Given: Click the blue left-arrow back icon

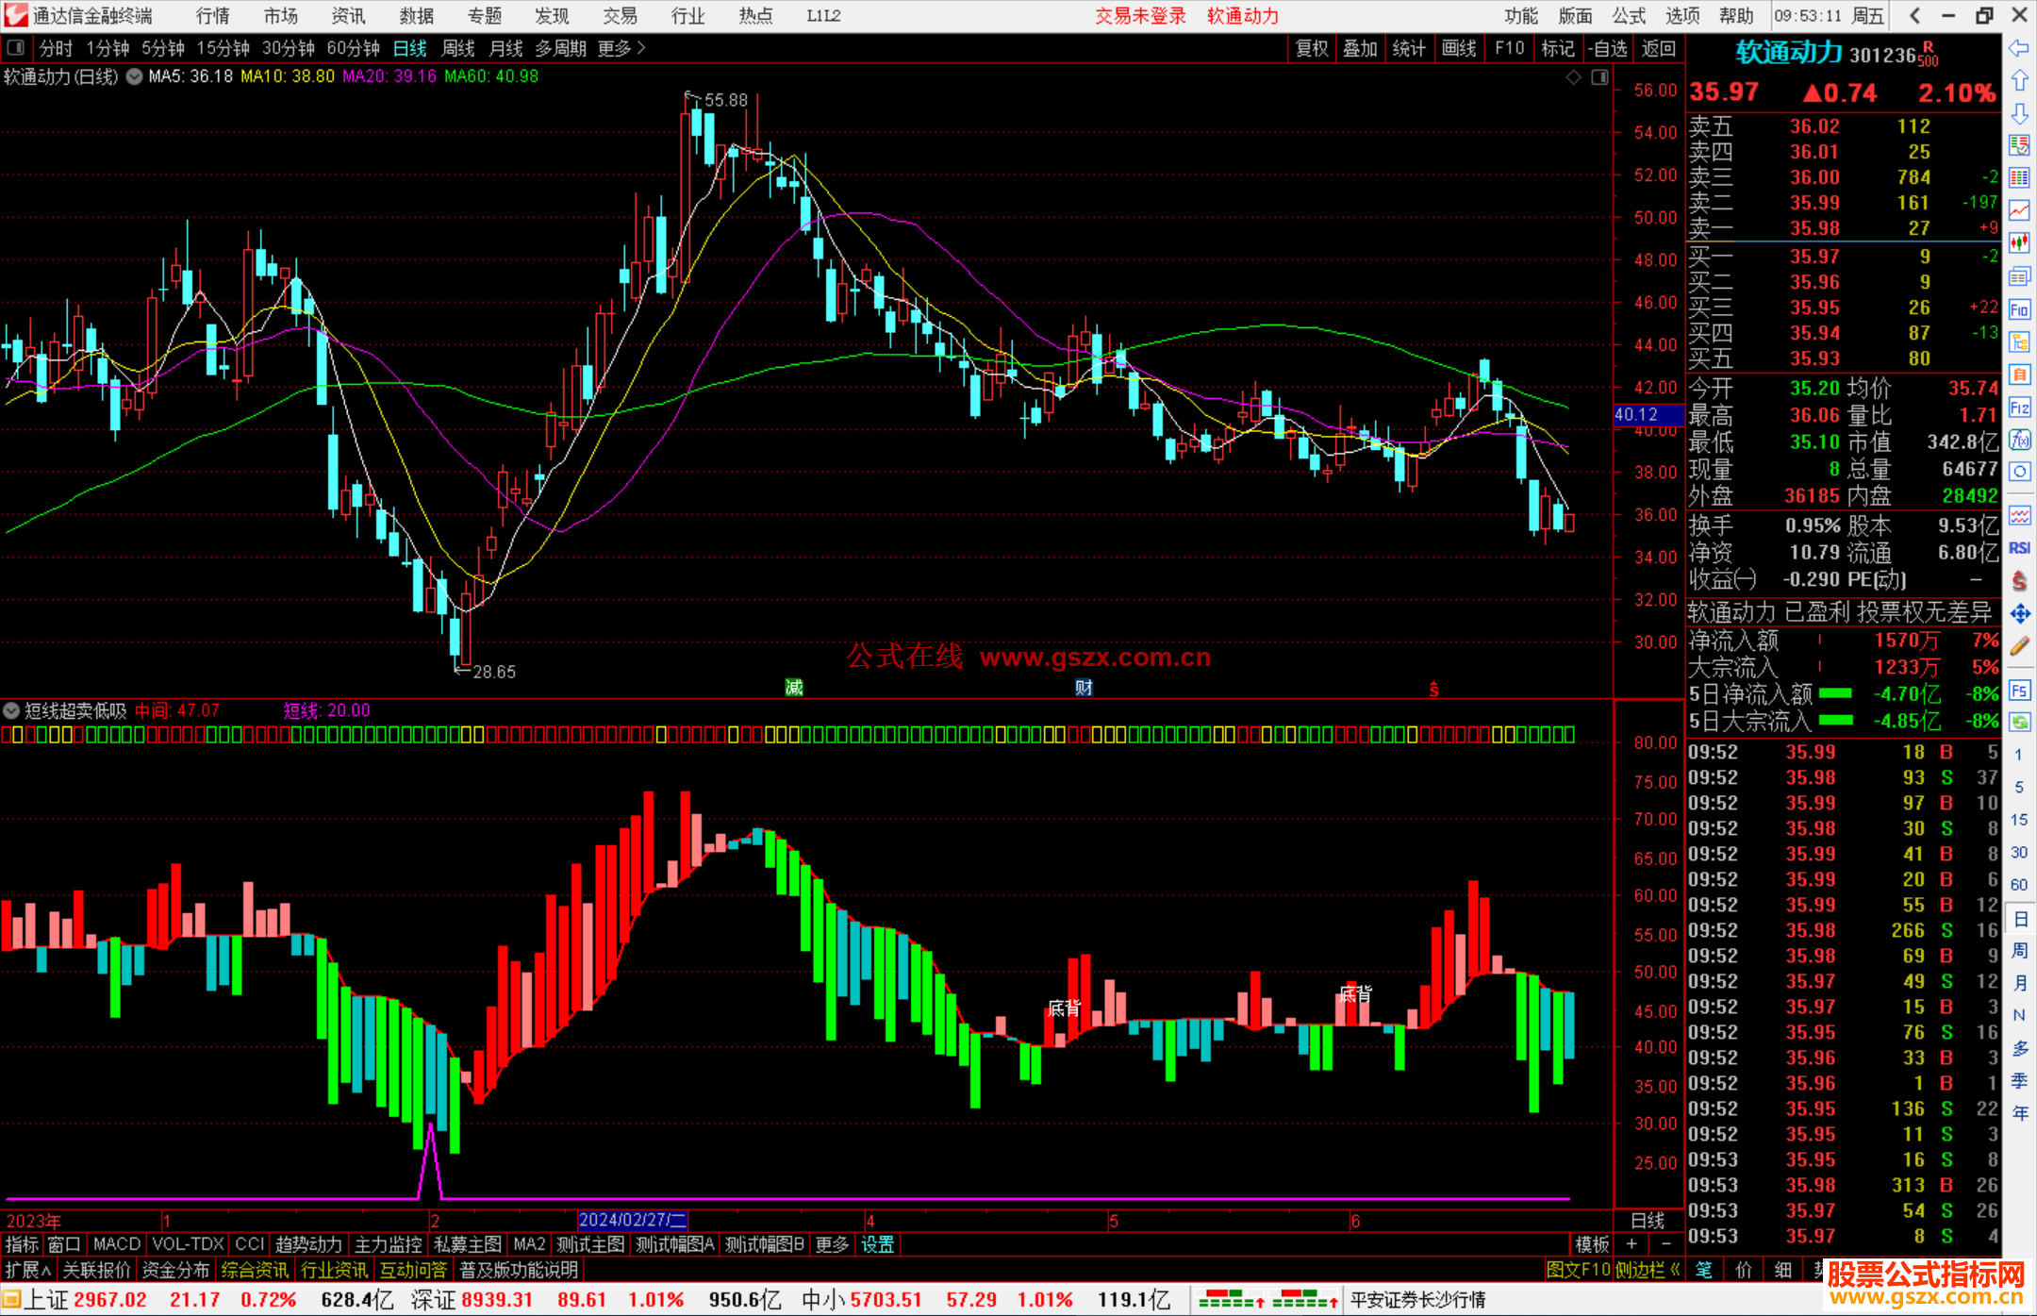Looking at the screenshot, I should point(2019,47).
